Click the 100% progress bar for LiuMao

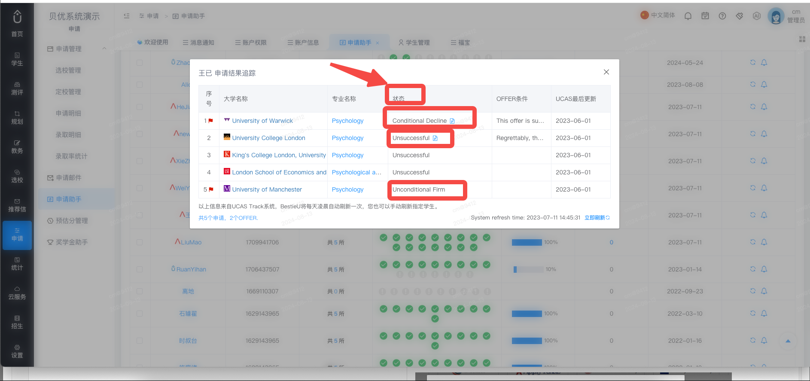click(x=527, y=242)
